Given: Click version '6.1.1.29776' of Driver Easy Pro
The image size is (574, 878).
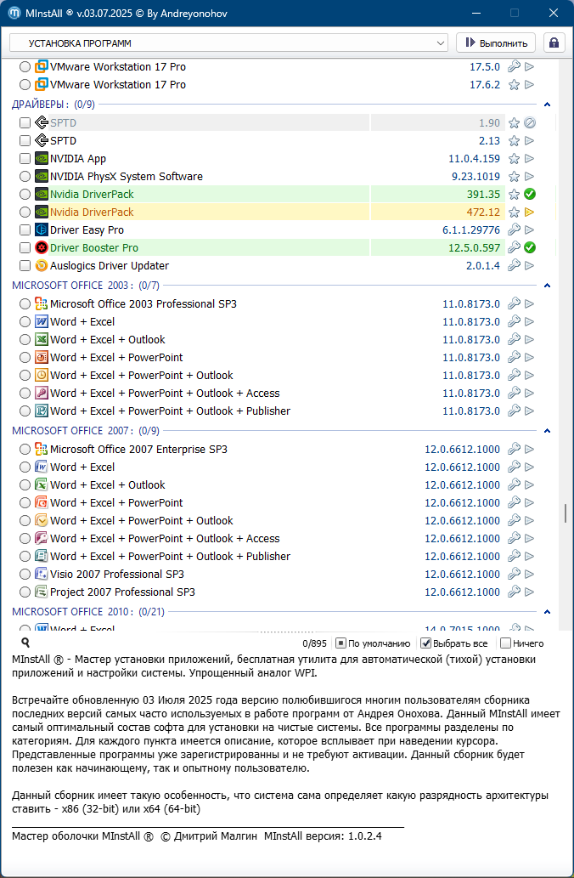Looking at the screenshot, I should pos(471,229).
